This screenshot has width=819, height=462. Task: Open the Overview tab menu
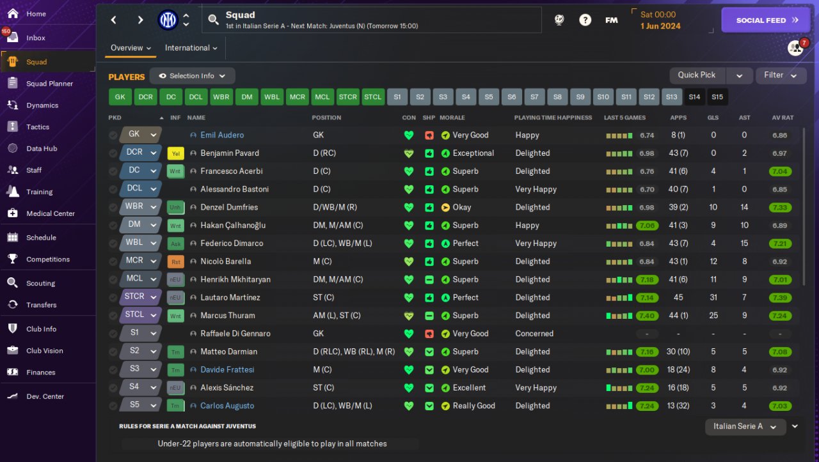click(131, 48)
